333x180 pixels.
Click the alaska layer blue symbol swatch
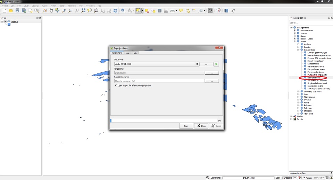(x=9, y=24)
